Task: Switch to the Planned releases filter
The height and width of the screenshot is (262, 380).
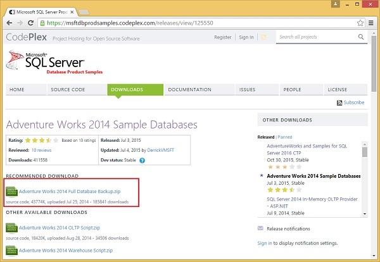Action: [x=285, y=137]
